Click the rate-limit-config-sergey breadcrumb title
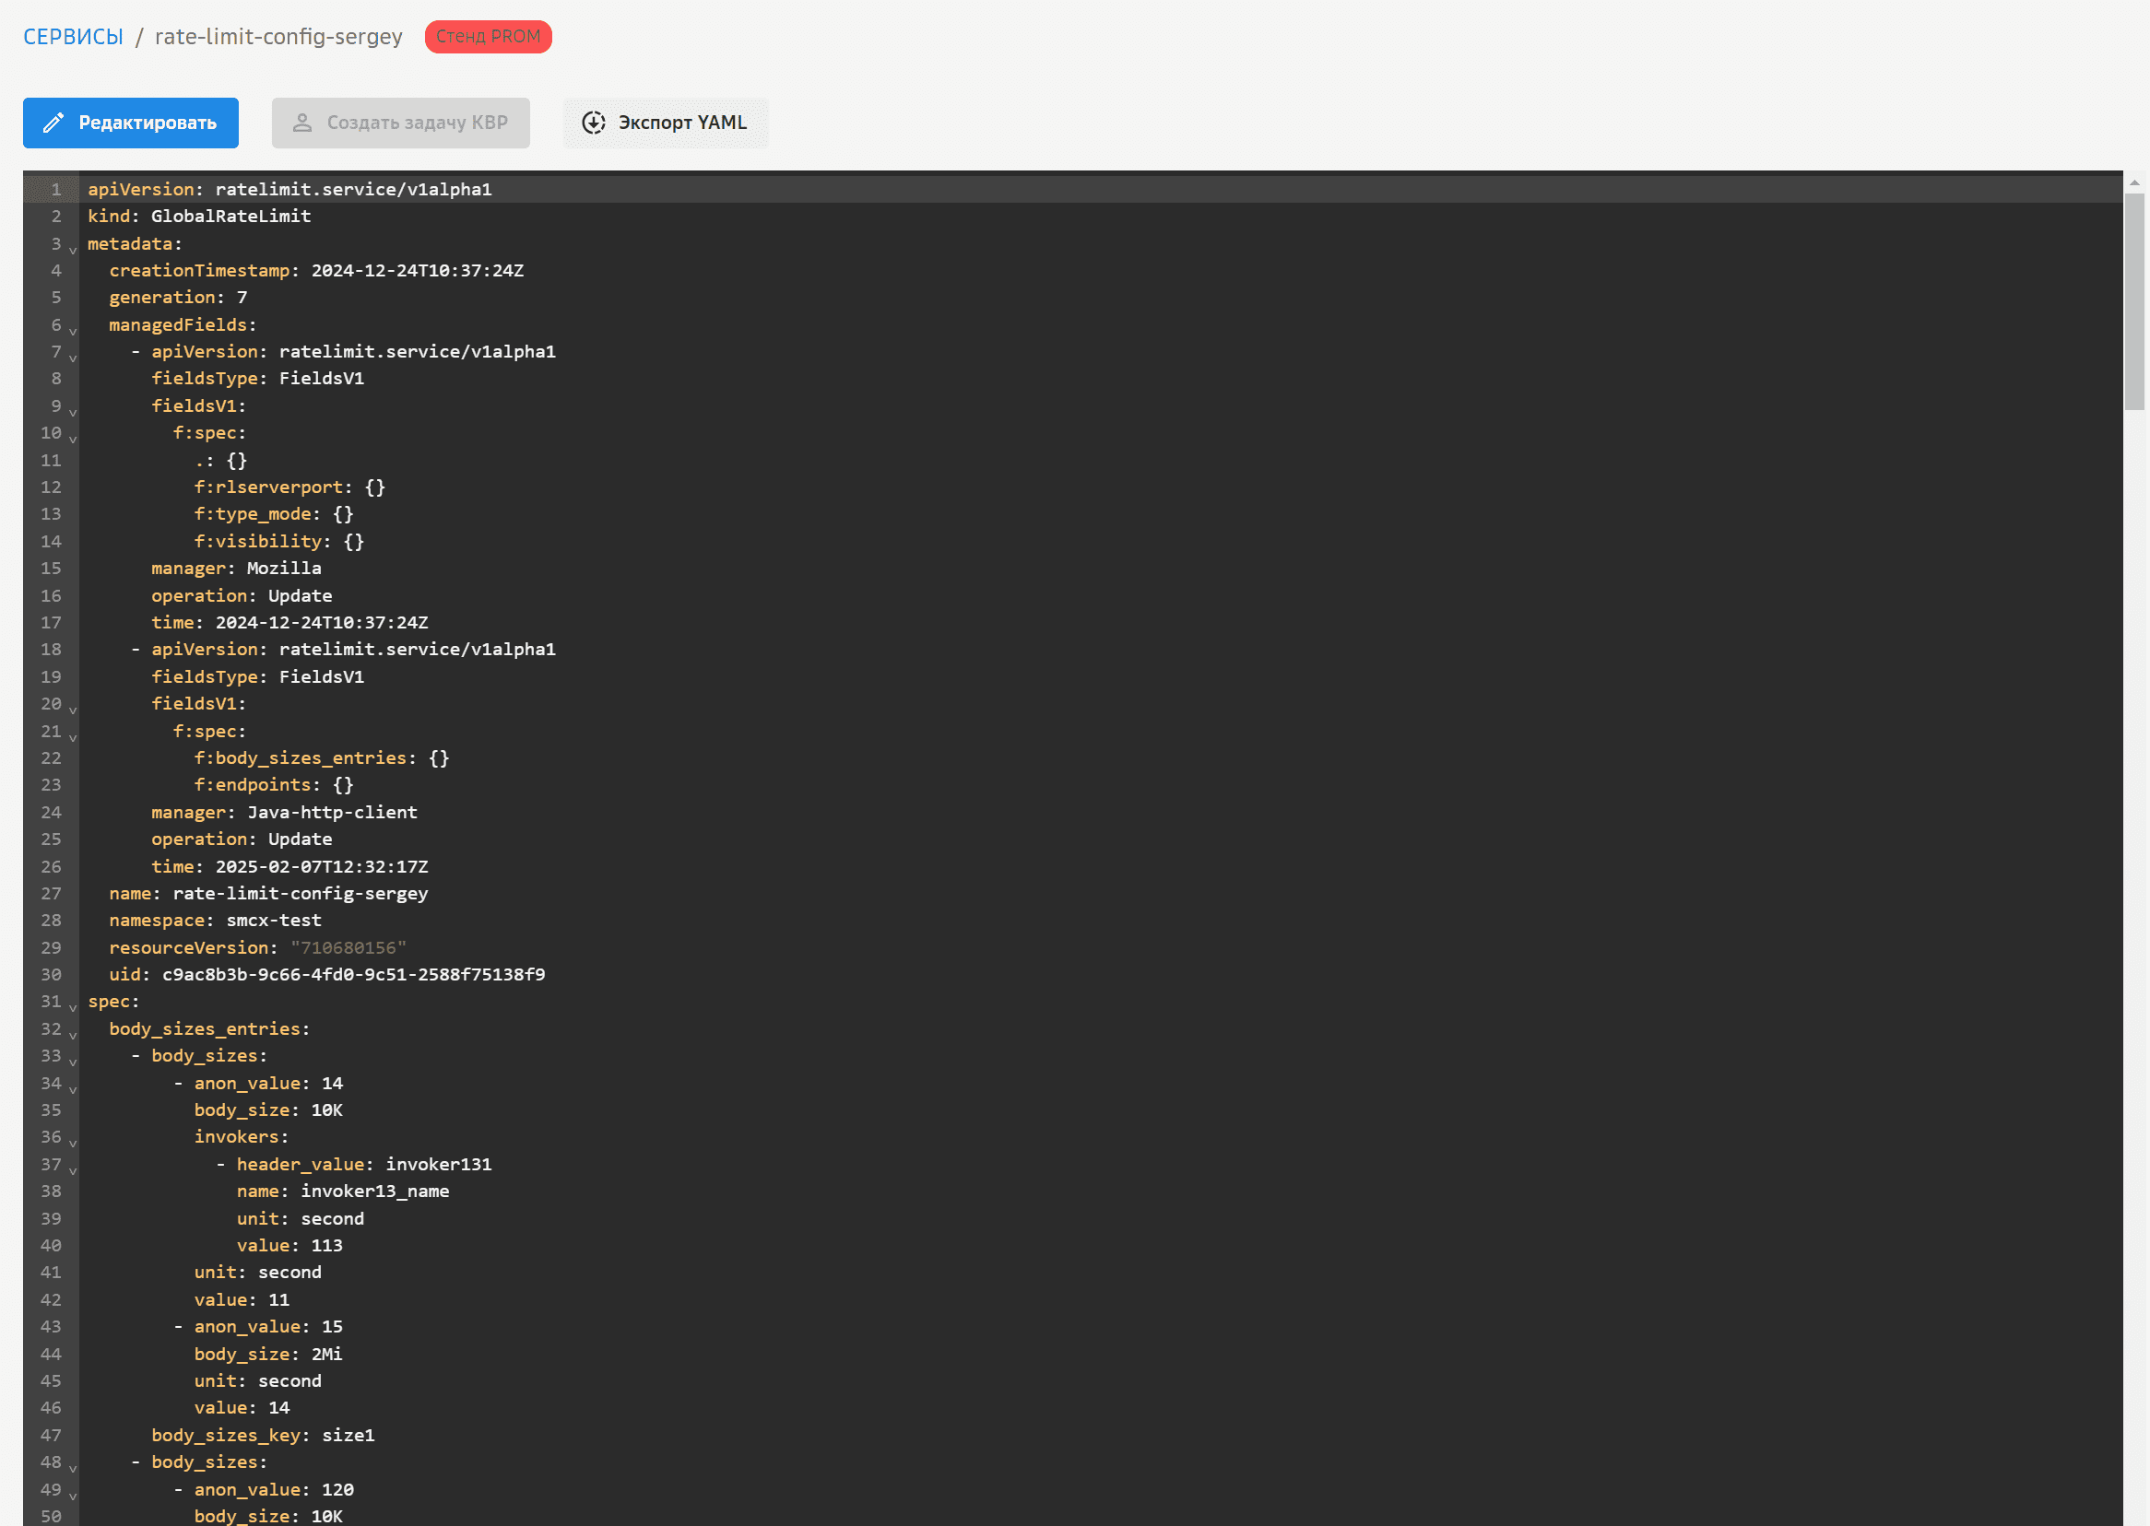 pos(278,37)
